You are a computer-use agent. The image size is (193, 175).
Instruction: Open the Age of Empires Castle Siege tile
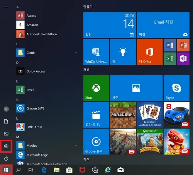pyautogui.click(x=150, y=142)
